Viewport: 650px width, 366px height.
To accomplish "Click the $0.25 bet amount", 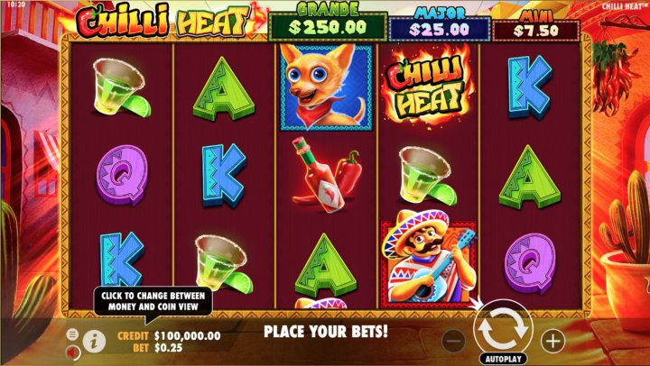I will (169, 348).
